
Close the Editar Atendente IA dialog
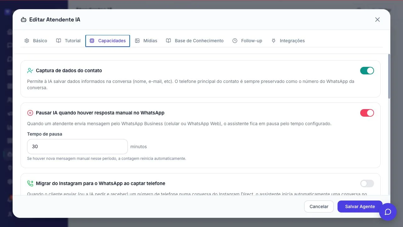[x=377, y=20]
